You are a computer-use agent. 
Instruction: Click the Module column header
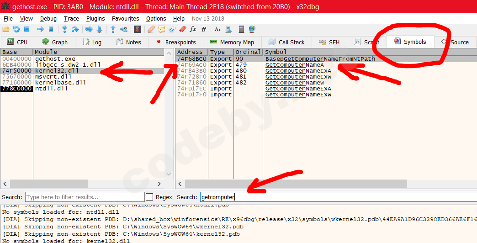click(x=99, y=52)
